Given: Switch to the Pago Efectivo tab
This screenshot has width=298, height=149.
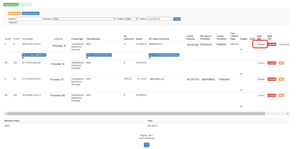Looking at the screenshot, I should pyautogui.click(x=25, y=5).
